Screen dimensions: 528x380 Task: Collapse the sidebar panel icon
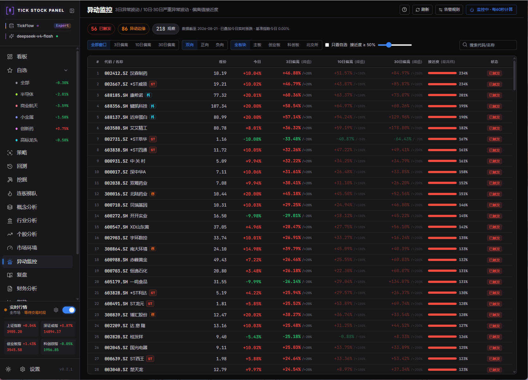[x=72, y=11]
